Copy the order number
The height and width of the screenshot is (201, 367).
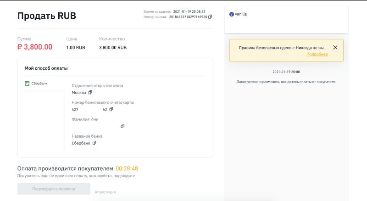tap(210, 17)
